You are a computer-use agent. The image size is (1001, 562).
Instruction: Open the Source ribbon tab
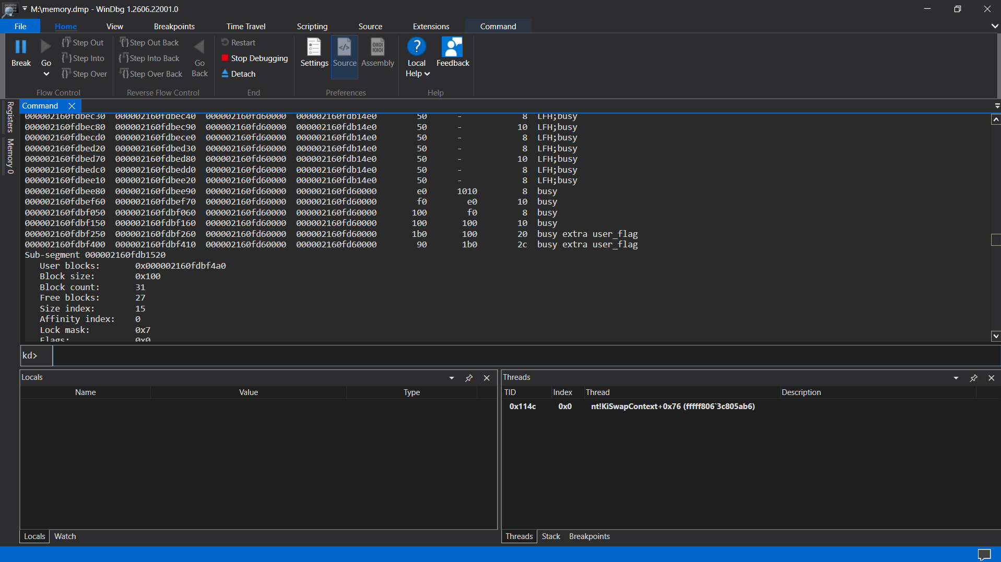coord(370,26)
